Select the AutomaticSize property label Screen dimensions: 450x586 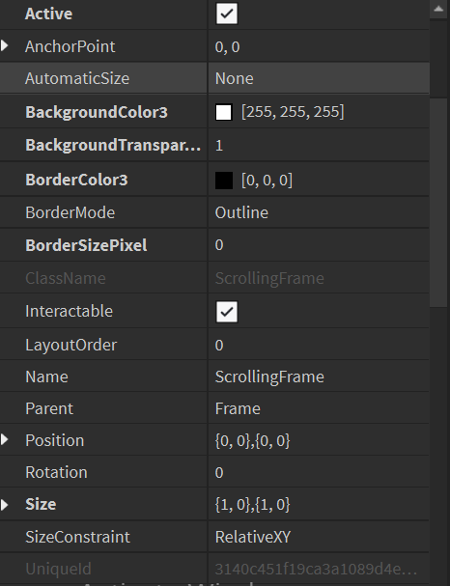coord(77,78)
